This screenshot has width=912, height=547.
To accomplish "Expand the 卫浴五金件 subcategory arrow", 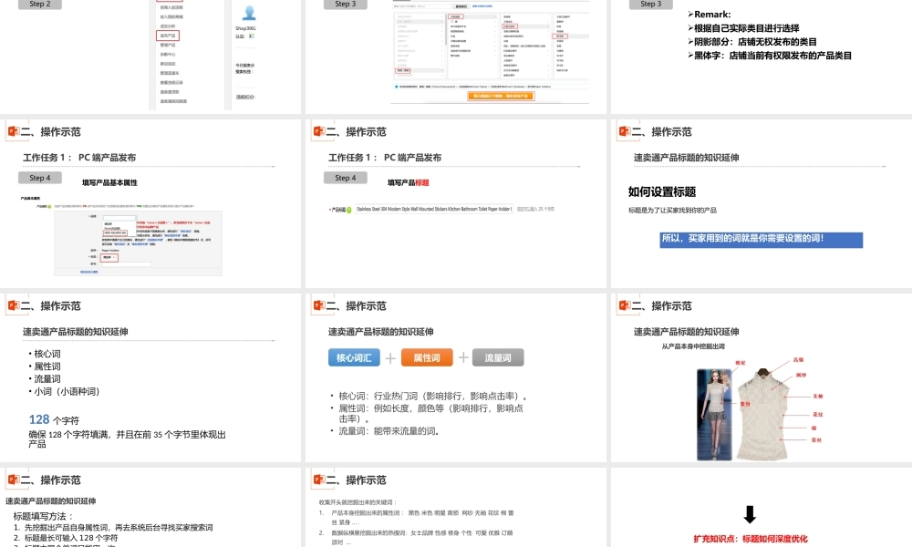I will coord(549,26).
